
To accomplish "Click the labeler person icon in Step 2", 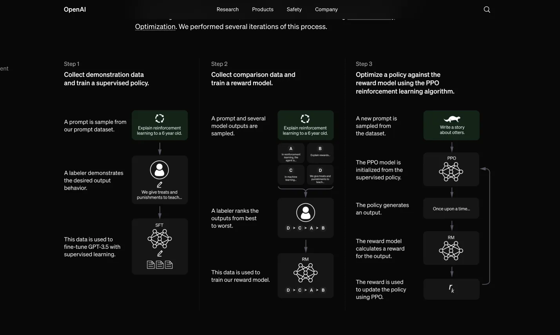I will click(306, 213).
